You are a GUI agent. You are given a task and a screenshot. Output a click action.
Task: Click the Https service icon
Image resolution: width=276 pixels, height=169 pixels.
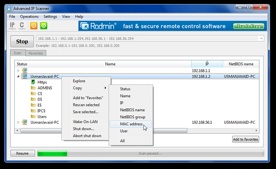(x=33, y=82)
